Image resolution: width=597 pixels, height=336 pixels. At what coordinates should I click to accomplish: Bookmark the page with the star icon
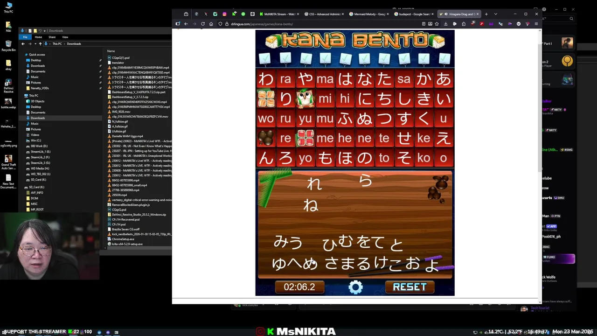437,24
